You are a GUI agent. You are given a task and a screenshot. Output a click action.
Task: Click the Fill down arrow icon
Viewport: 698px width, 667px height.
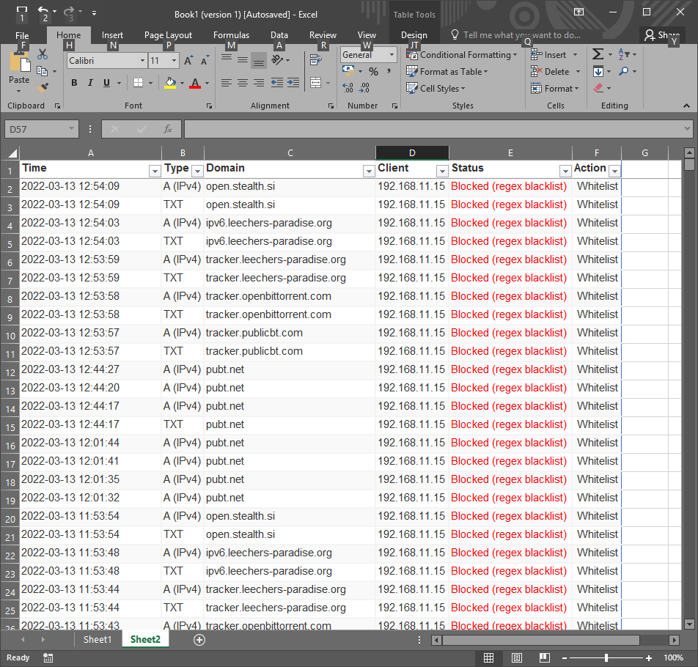pos(598,71)
